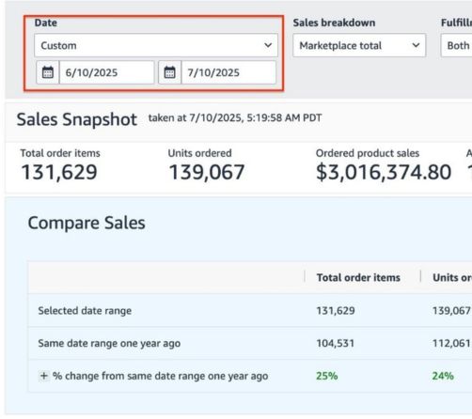This screenshot has width=472, height=419.
Task: Click the Units ordered value 139,067
Action: coord(207,172)
